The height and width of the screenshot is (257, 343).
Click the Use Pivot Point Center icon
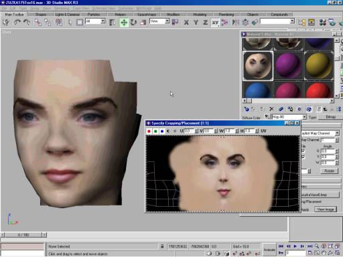(176, 22)
